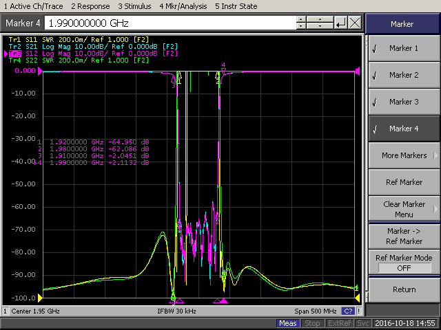Screen dimensions: 441x330
Task: Open the Clear Marker Menu submenu
Action: tap(403, 209)
